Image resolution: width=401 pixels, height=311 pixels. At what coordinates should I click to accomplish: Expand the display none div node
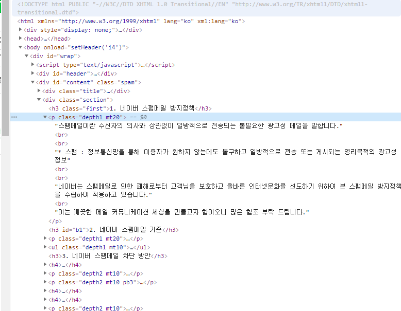coord(20,30)
